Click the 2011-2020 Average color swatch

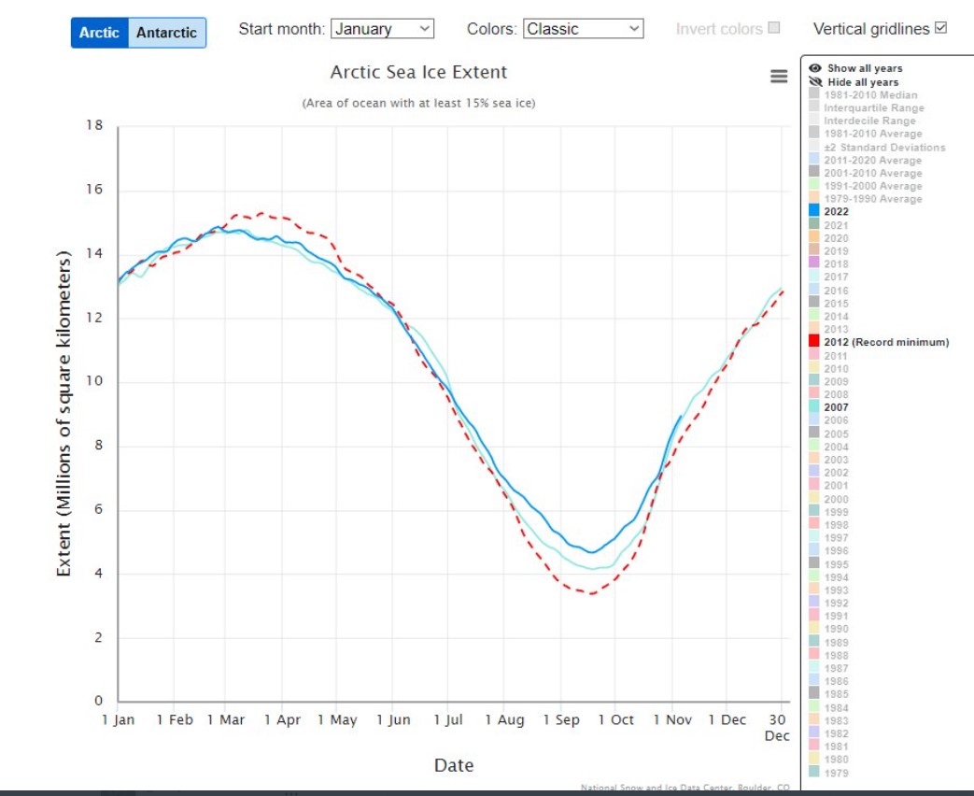point(815,160)
